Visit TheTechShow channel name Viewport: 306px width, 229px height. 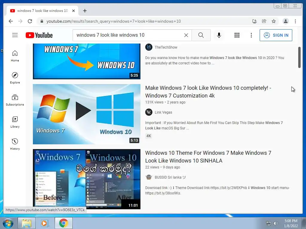point(166,47)
